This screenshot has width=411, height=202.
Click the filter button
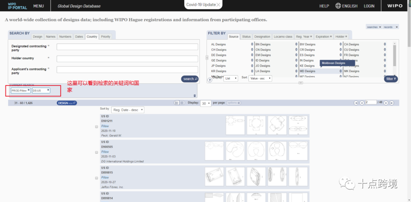[391, 79]
